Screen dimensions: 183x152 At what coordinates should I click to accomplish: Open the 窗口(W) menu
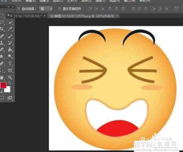[130, 1]
